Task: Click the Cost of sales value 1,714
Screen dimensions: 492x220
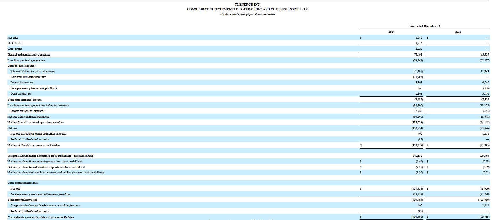Action: [x=419, y=43]
